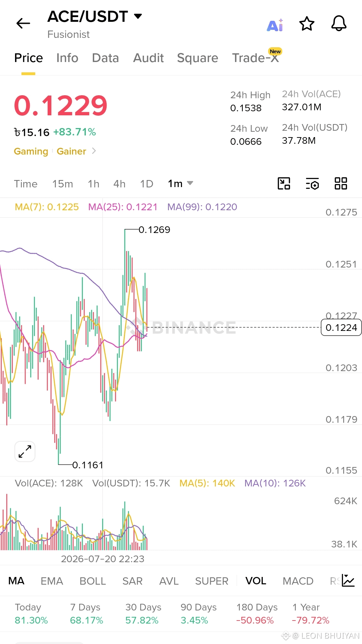
Task: Select the Time chart view
Action: 26,184
